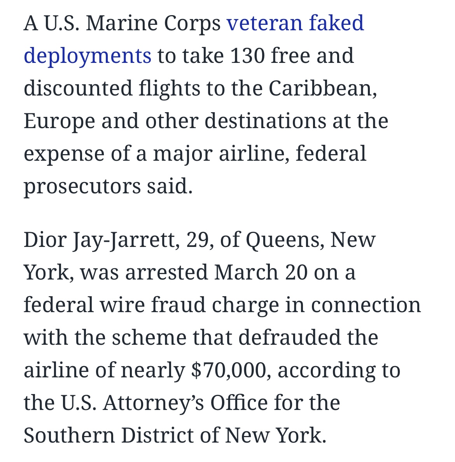Image resolution: width=455 pixels, height=462 pixels.
Task: Click the word "discounted" in first paragraph
Action: (x=78, y=88)
